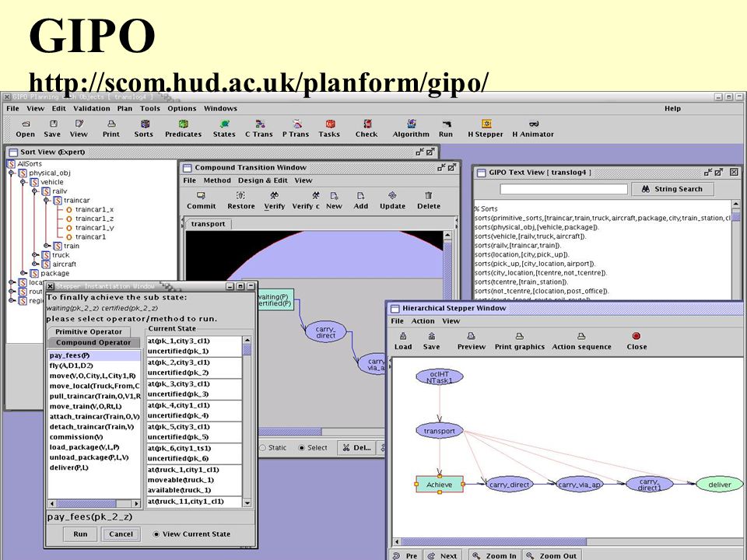The image size is (747, 560).
Task: Select the transport tab
Action: 208,224
